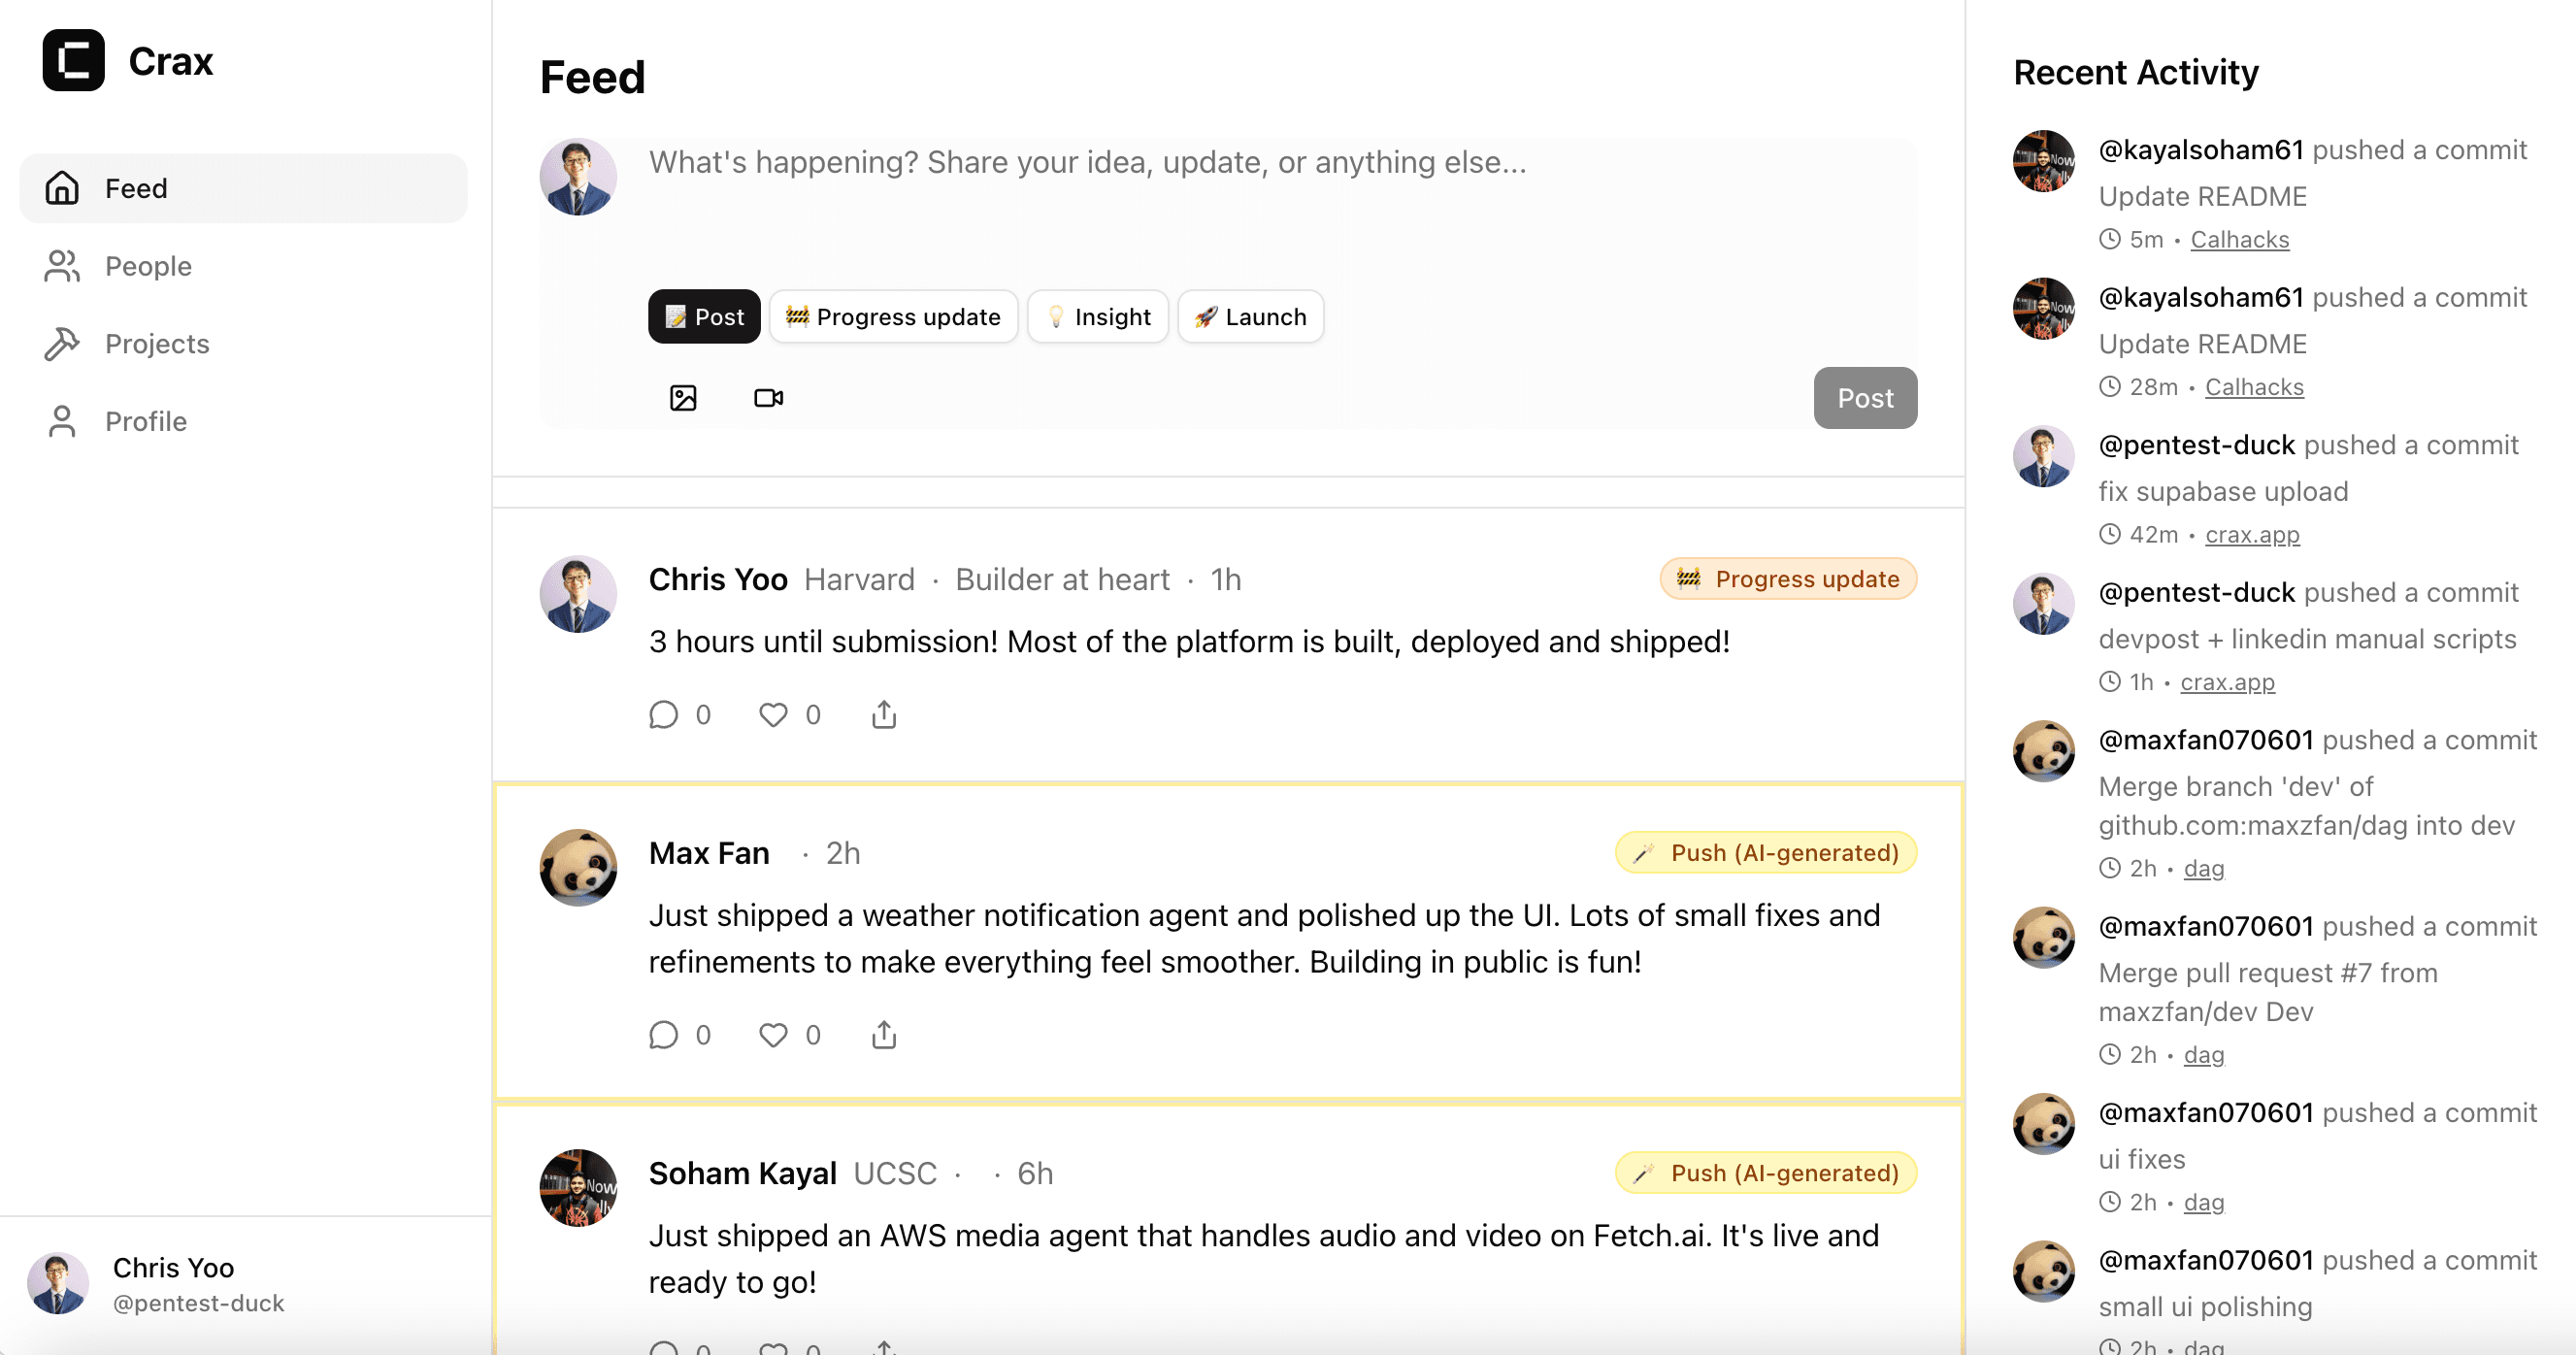
Task: Open comments on Chris Yoo's post
Action: tap(664, 715)
